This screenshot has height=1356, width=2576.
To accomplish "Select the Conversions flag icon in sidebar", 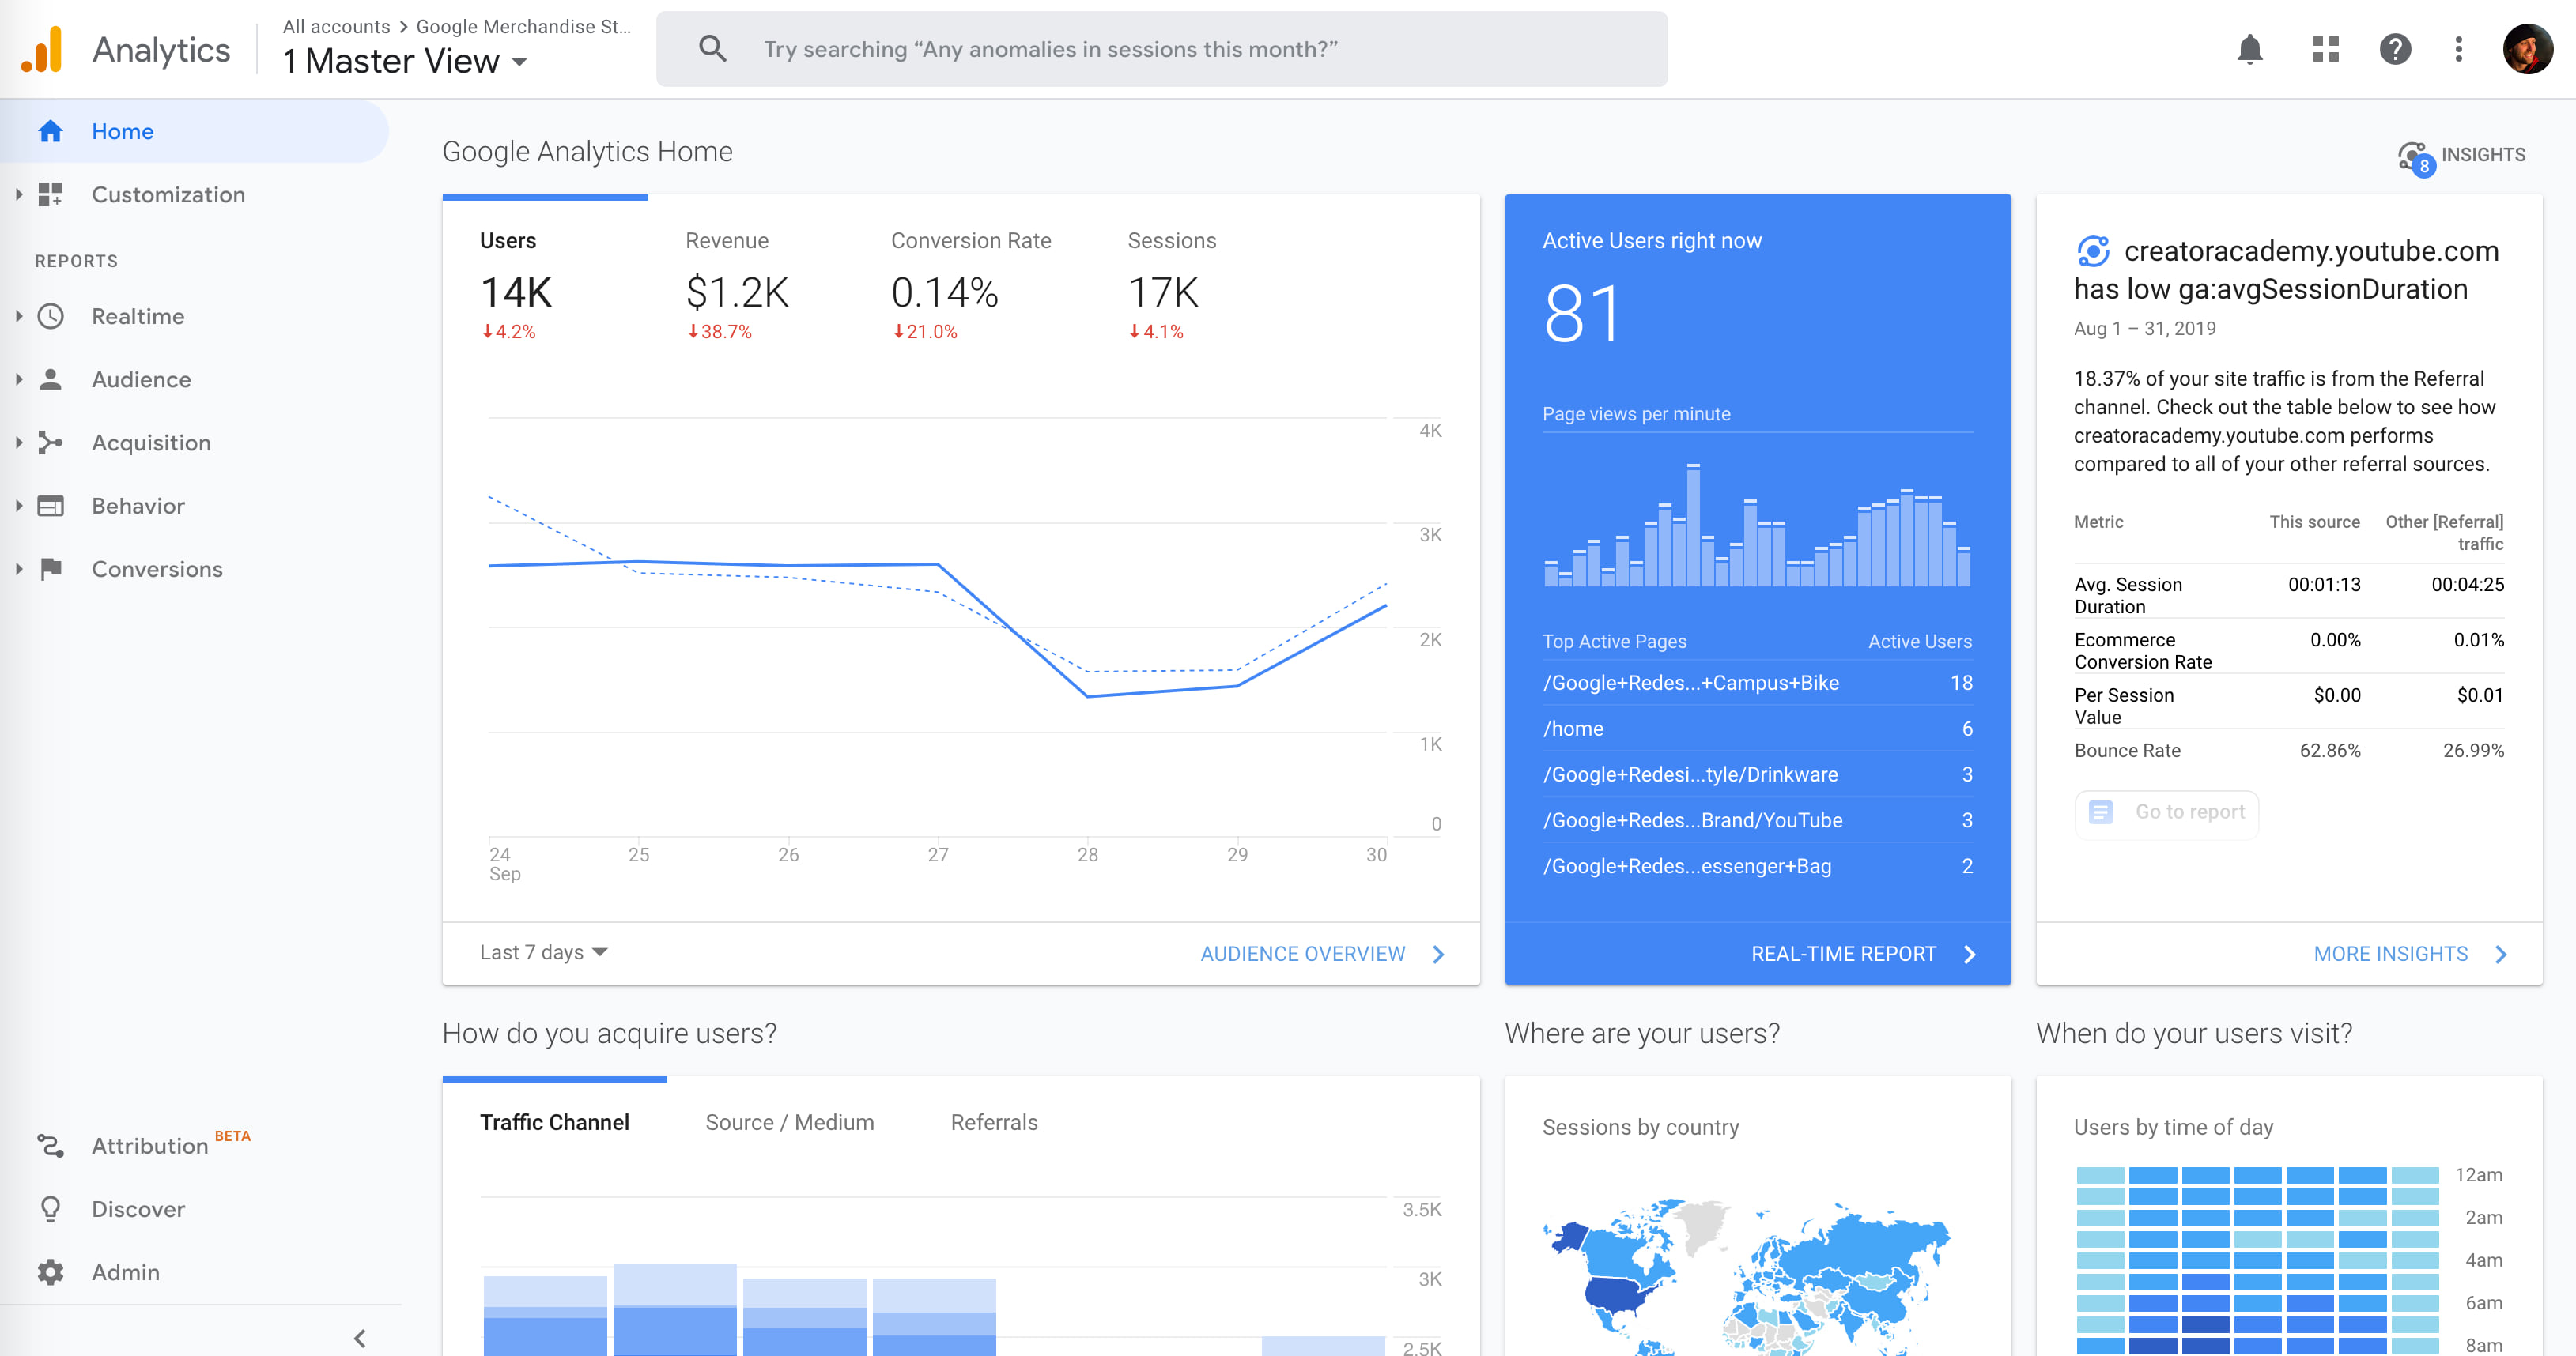I will point(51,567).
